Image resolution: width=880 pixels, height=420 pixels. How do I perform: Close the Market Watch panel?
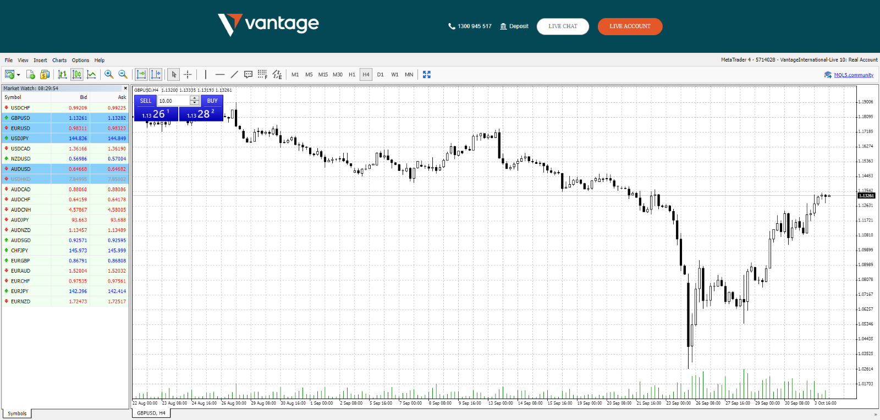coord(125,88)
